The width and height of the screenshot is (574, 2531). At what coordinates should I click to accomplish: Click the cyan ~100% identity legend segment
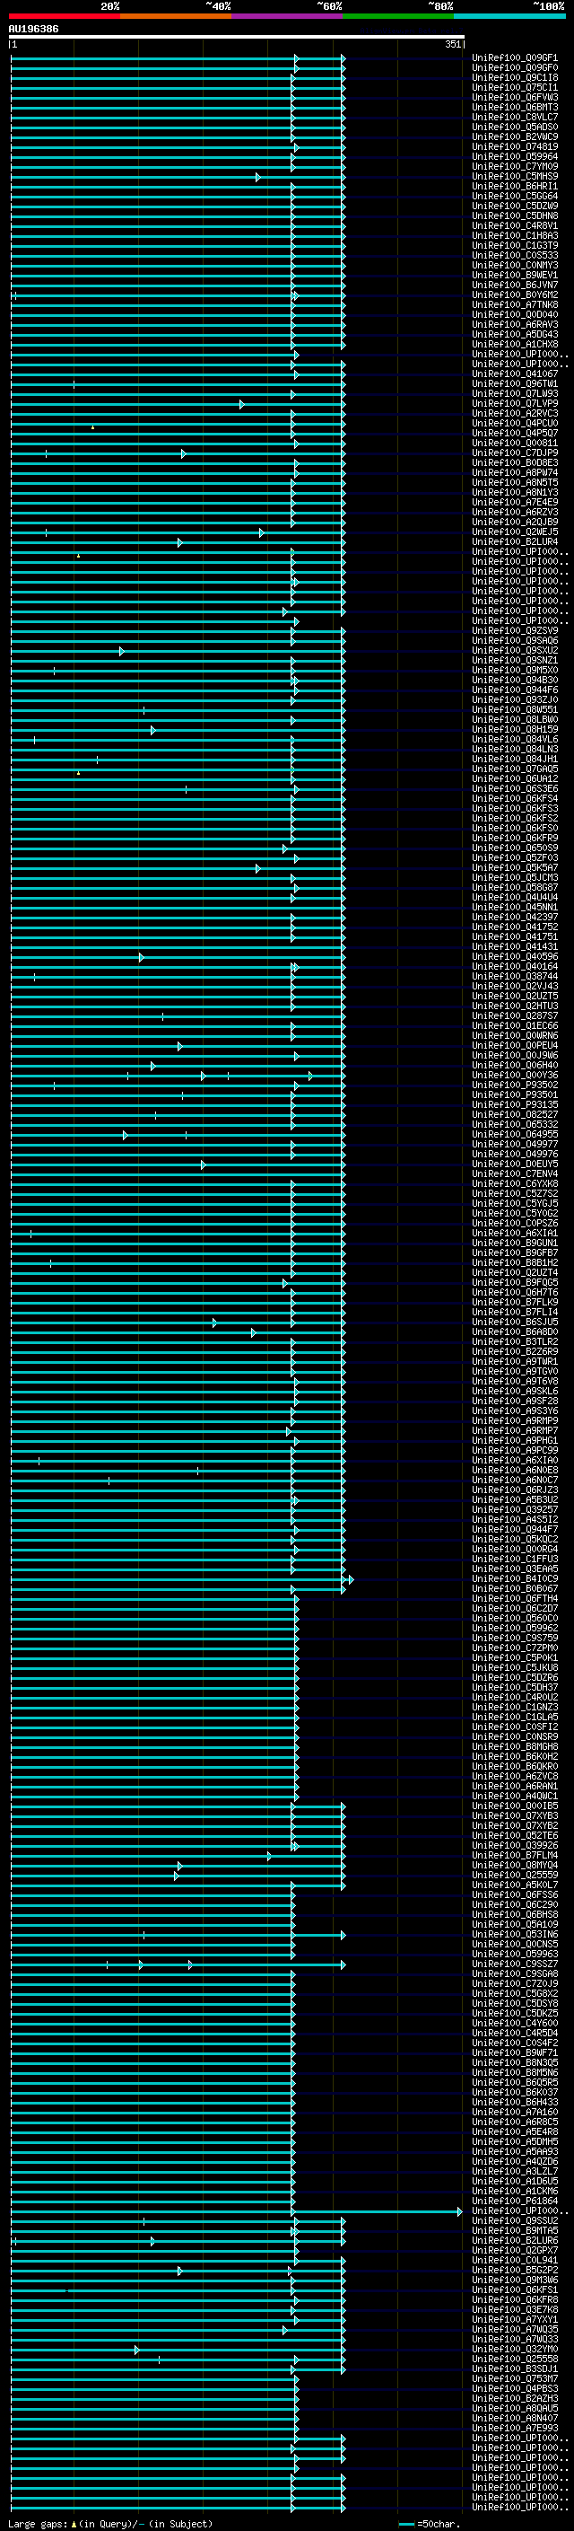[509, 16]
